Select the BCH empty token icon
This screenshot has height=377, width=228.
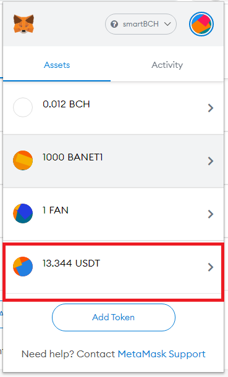pos(23,107)
